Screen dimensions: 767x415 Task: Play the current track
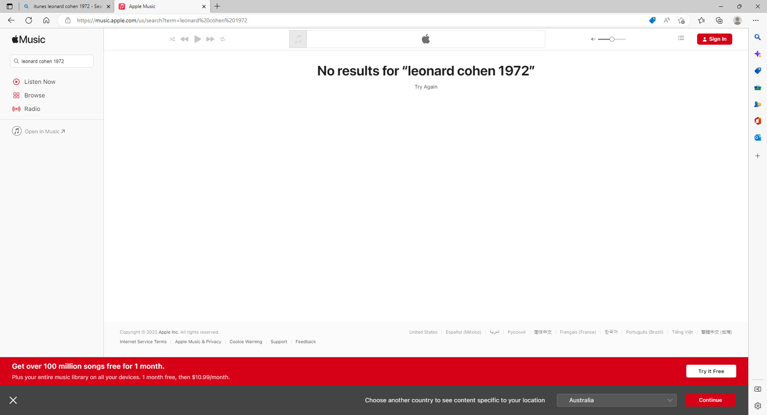click(x=197, y=39)
